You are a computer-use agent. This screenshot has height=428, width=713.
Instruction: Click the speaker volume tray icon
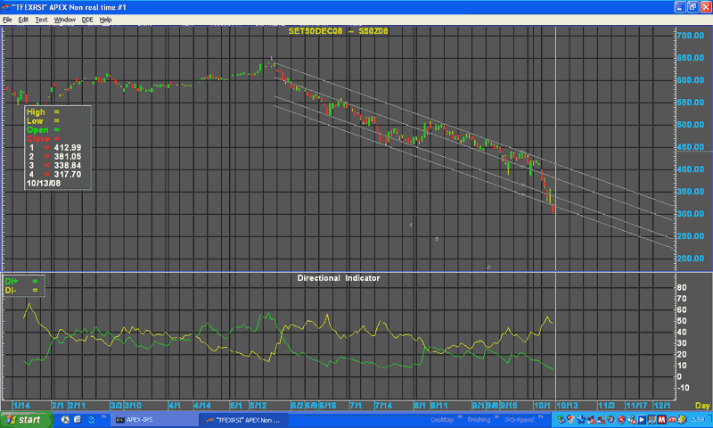611,420
